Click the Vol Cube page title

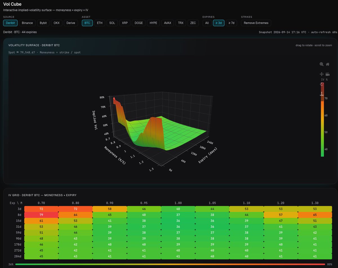coord(12,4)
